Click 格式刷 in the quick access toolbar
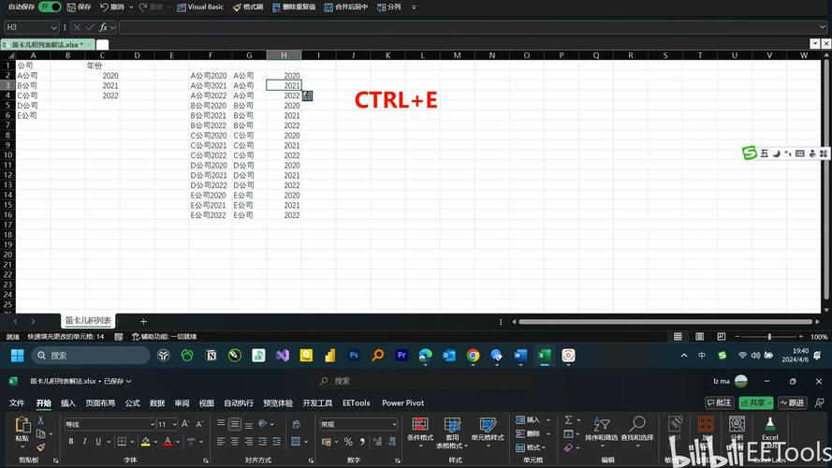The height and width of the screenshot is (468, 832). (248, 7)
